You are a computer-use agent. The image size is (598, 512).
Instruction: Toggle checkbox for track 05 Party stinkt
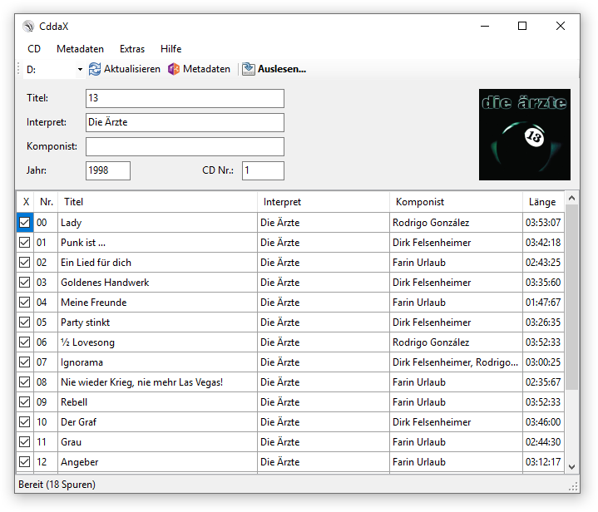point(25,322)
